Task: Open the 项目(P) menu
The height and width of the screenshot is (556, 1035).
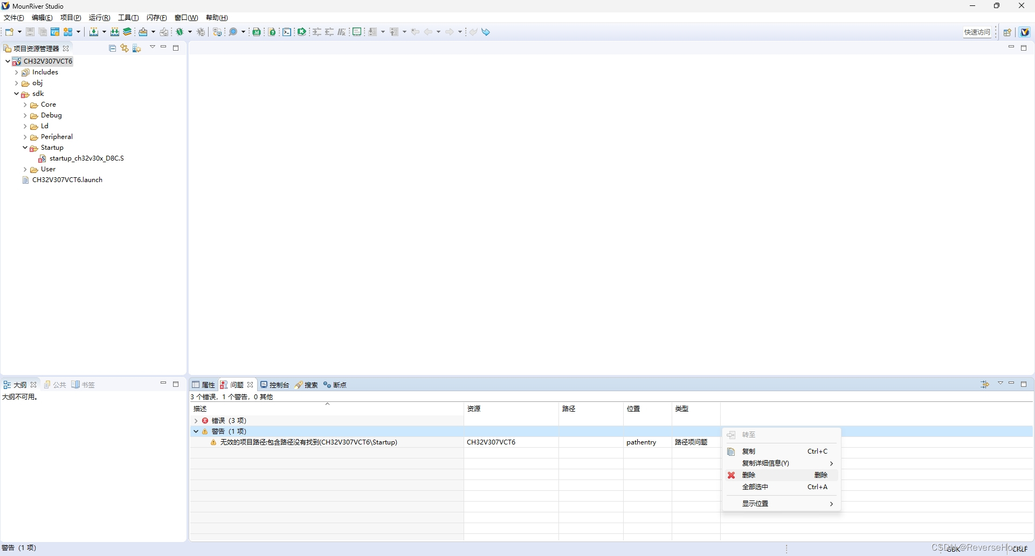Action: (x=71, y=18)
